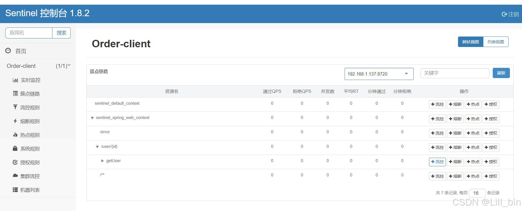The image size is (522, 211).
Task: Focus the 应用名 search field
Action: (x=29, y=33)
